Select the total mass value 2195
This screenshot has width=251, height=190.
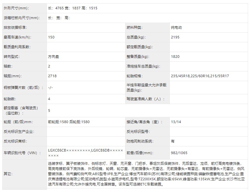coord(175,37)
